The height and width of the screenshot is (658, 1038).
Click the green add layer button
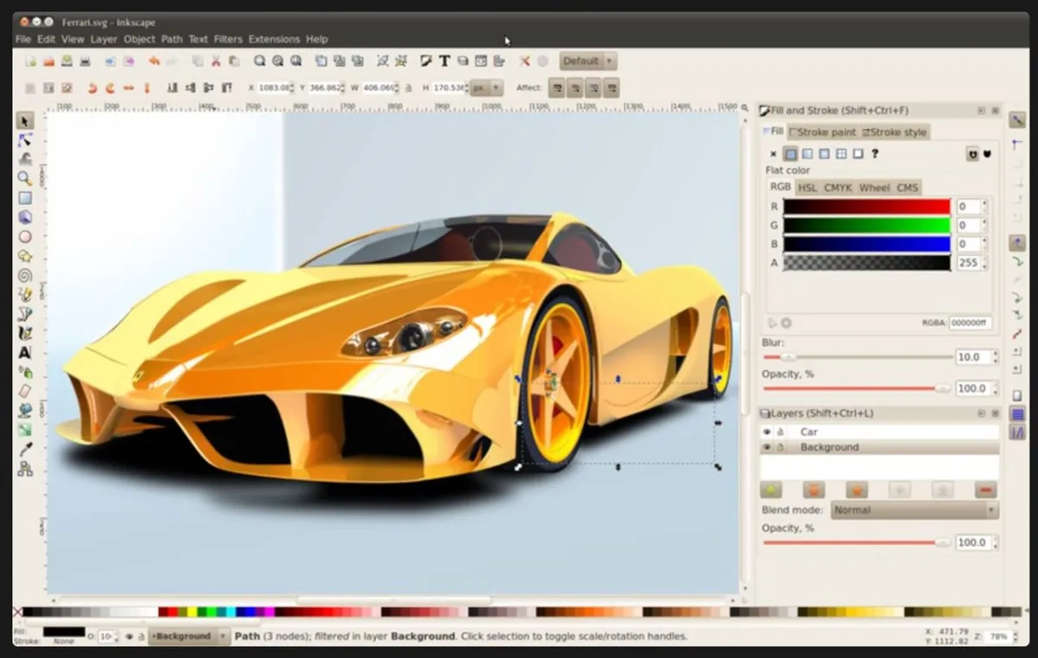coord(771,490)
